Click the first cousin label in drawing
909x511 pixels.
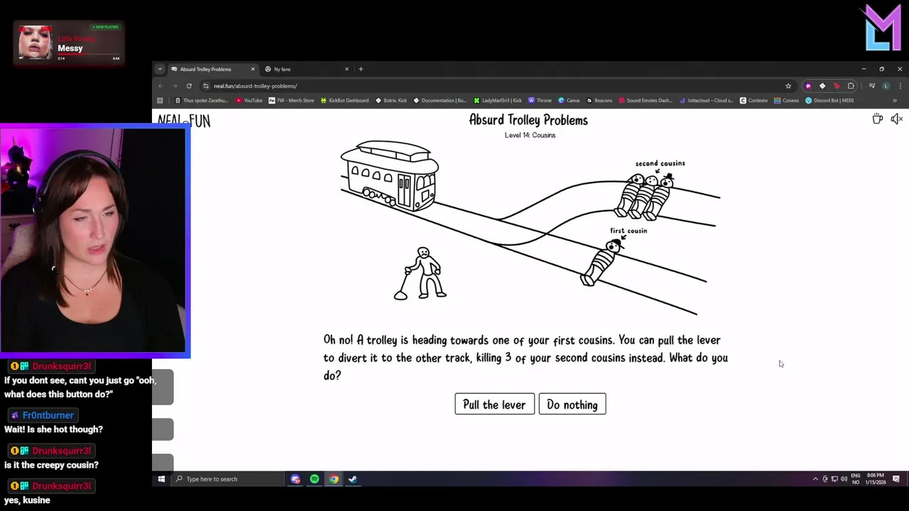tap(628, 231)
